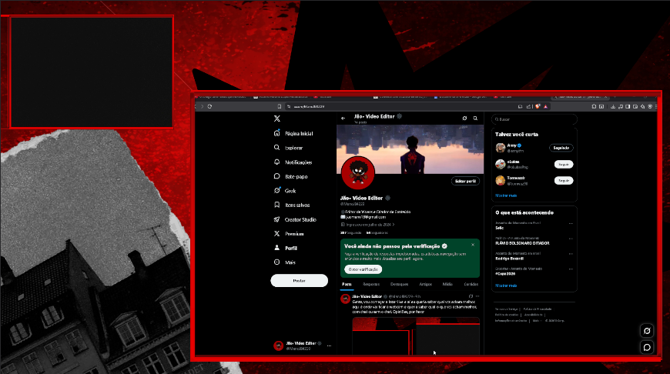Image resolution: width=670 pixels, height=374 pixels.
Task: Click the join date line in profile
Action: pyautogui.click(x=367, y=225)
